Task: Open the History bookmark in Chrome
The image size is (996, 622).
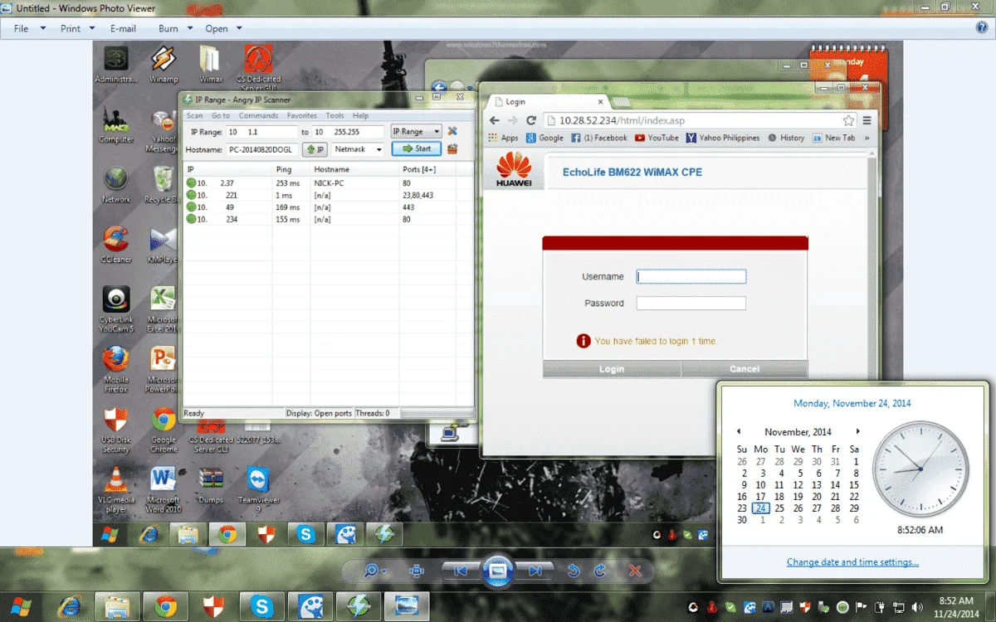Action: 786,138
